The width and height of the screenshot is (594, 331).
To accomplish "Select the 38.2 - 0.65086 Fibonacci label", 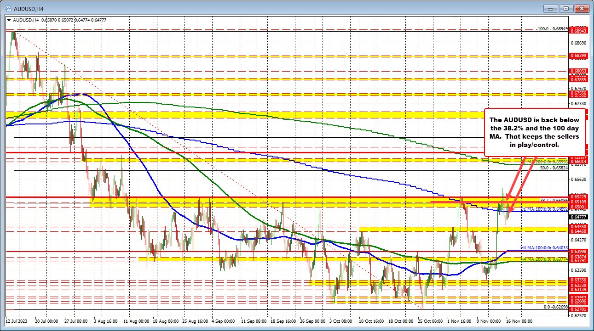I will click(x=554, y=199).
